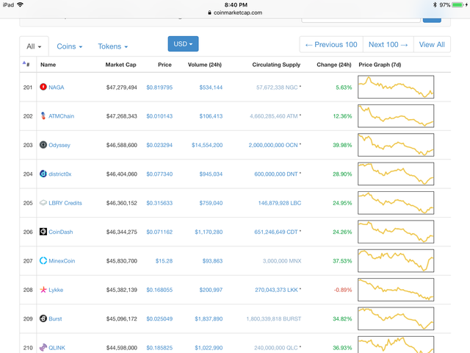470x353 pixels.
Task: Click the MinexCoin logo icon
Action: pos(43,260)
